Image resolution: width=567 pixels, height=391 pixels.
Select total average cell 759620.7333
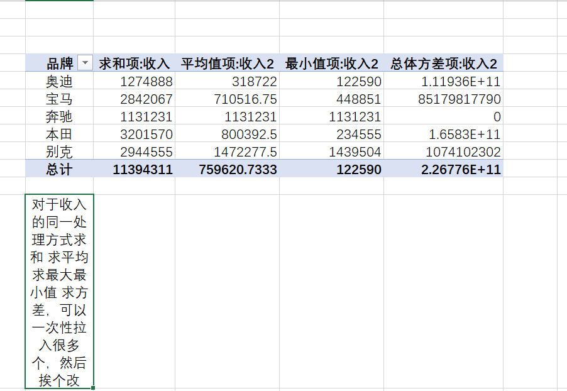pyautogui.click(x=227, y=169)
